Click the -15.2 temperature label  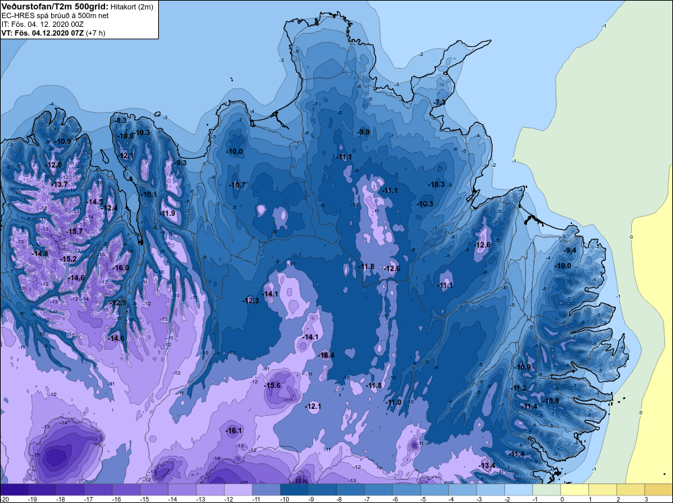[x=68, y=260]
